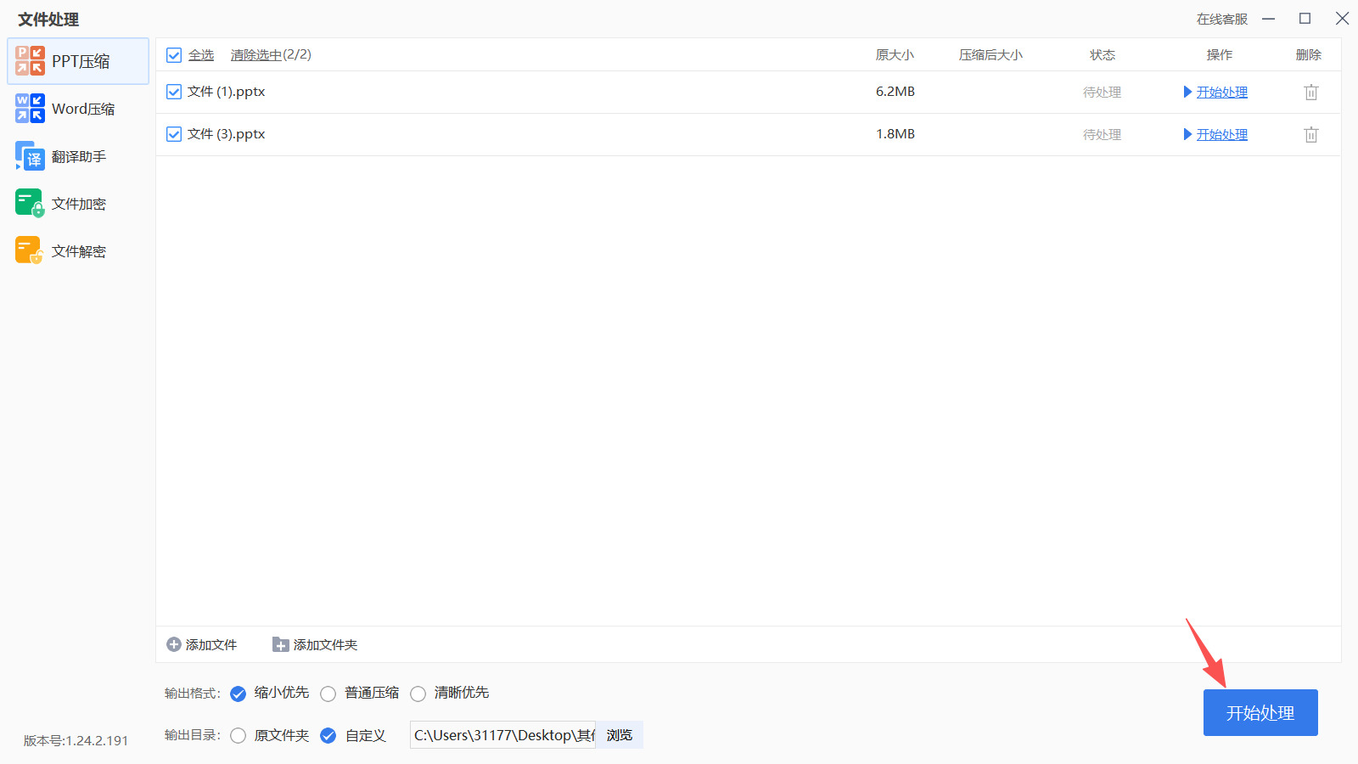Click file name 文件 (1).pptx
Screen dimensions: 1358x764
[227, 92]
